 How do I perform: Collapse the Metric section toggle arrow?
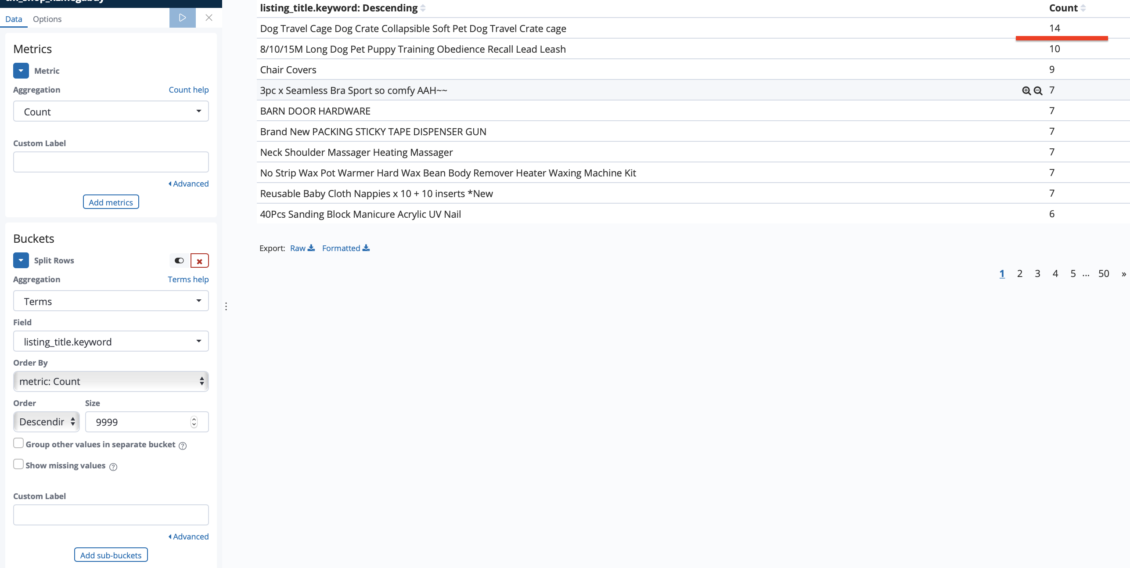click(x=21, y=71)
